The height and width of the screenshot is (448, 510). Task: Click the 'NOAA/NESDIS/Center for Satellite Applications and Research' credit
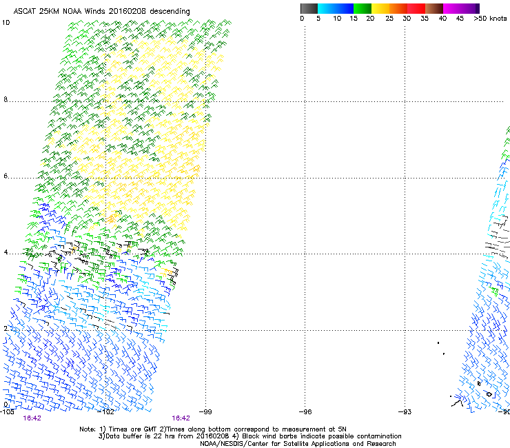[x=298, y=444]
